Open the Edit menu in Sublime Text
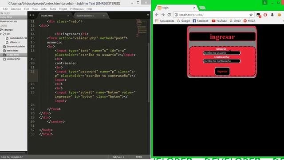The width and height of the screenshot is (284, 160). tap(5, 9)
